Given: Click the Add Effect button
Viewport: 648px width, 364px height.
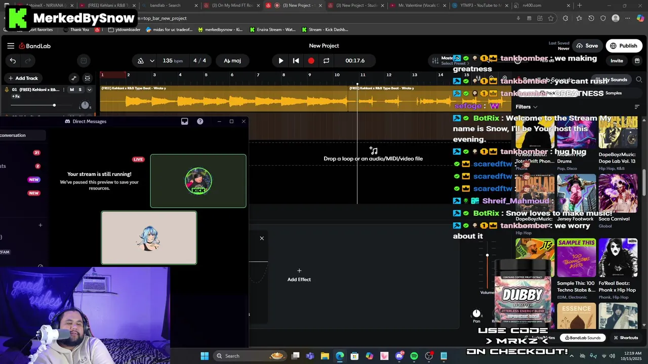Looking at the screenshot, I should (299, 276).
